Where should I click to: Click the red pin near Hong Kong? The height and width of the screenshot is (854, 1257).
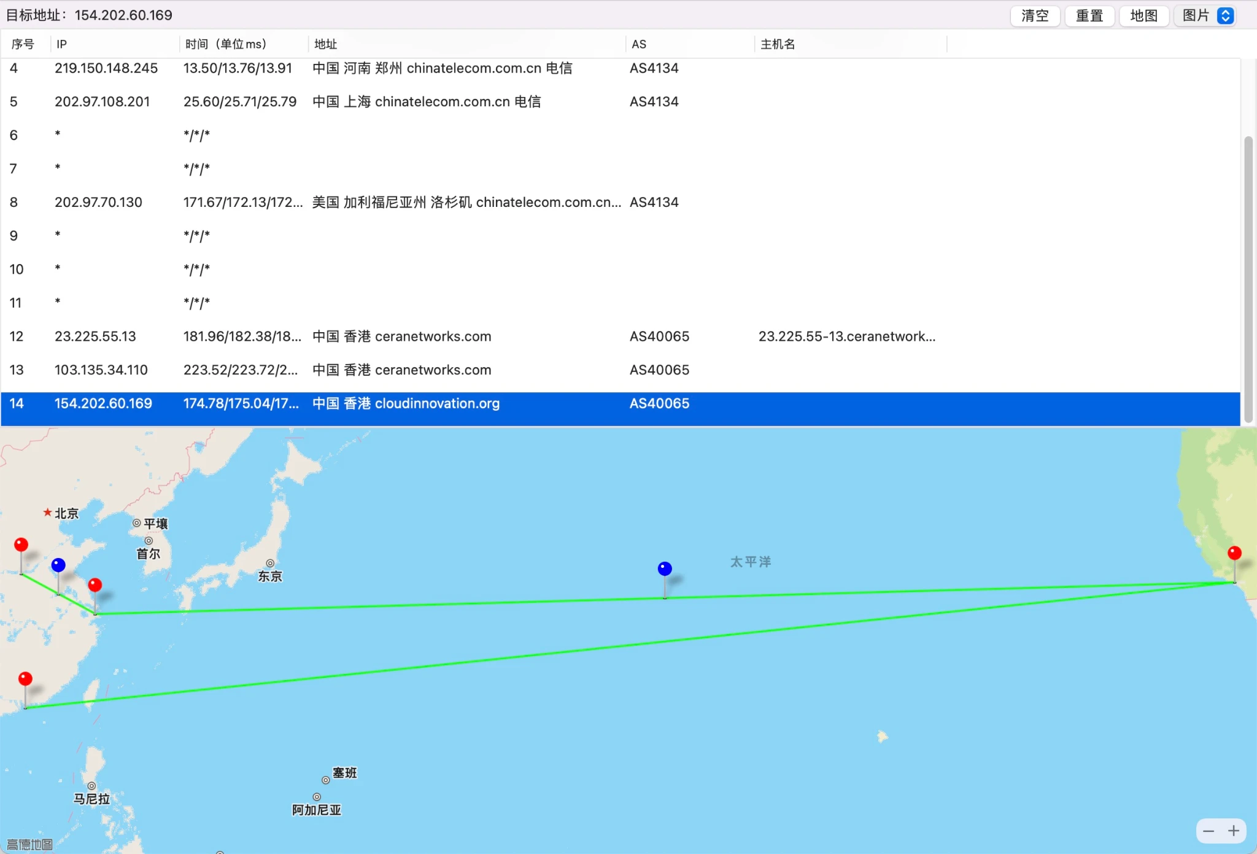[x=25, y=678]
